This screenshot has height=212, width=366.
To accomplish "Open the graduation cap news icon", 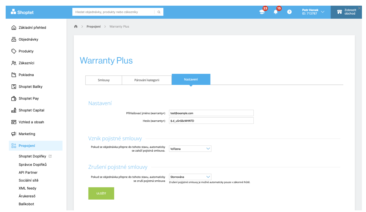I will point(262,12).
